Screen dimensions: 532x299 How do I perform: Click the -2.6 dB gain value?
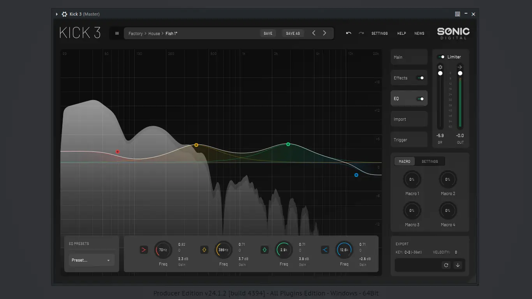coord(365,259)
